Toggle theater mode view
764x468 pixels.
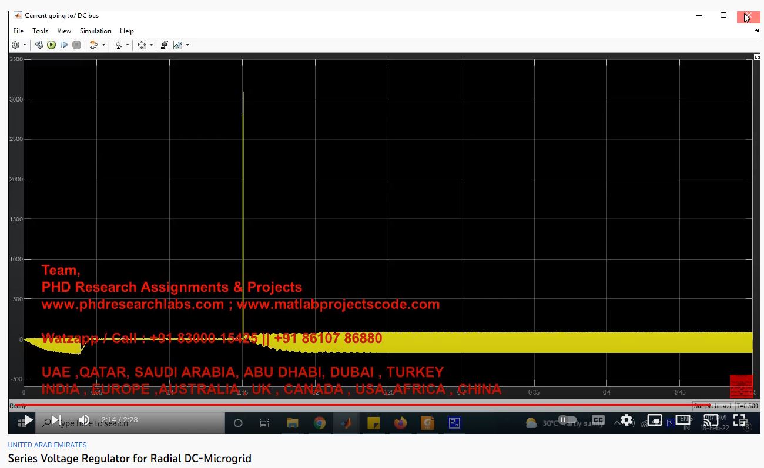(683, 420)
